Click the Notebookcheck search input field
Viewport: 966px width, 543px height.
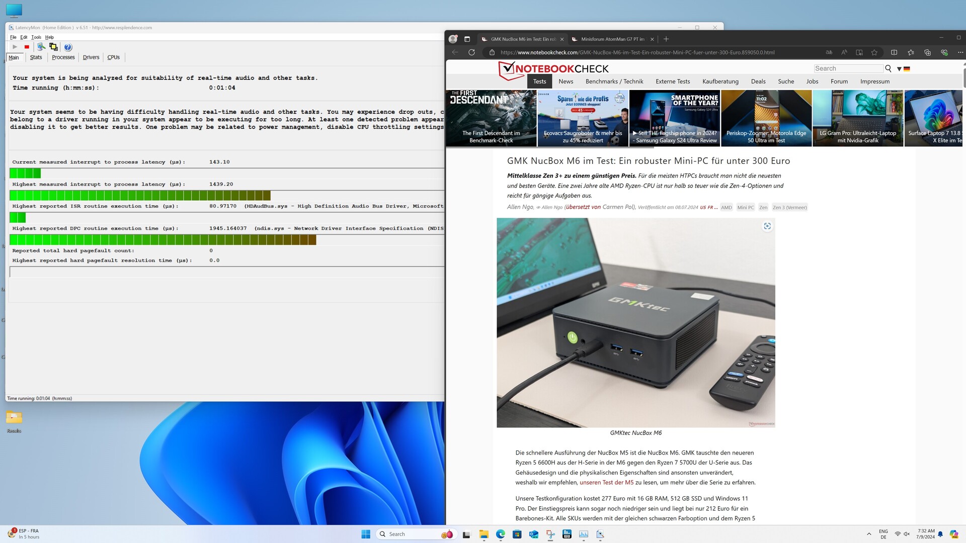848,68
